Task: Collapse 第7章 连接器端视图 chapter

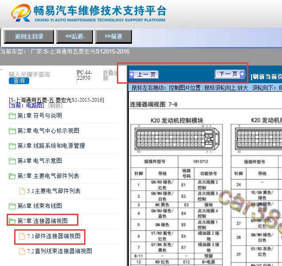Action: tap(42, 221)
